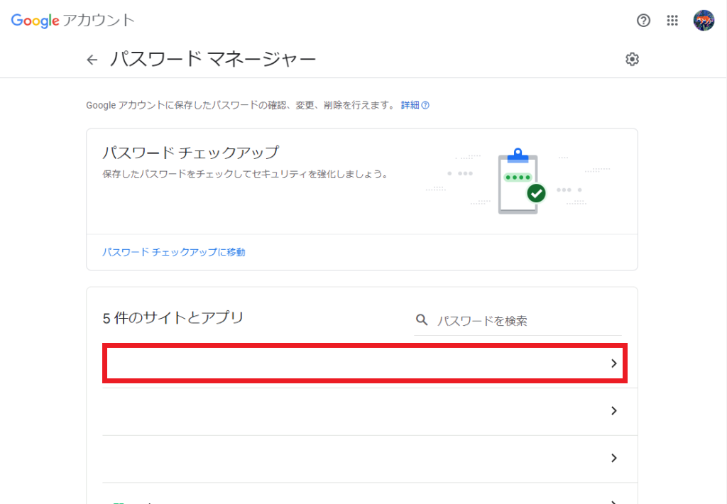727x504 pixels.
Task: Expand the second password entry chevron
Action: 613,411
